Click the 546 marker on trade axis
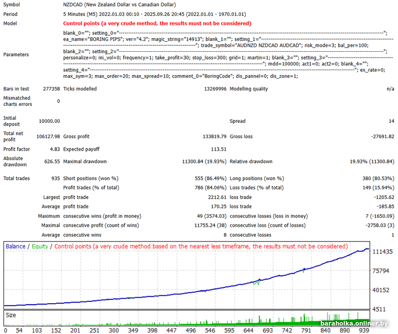Image resolution: width=398 pixels, height=334 pixels. pyautogui.click(x=210, y=330)
